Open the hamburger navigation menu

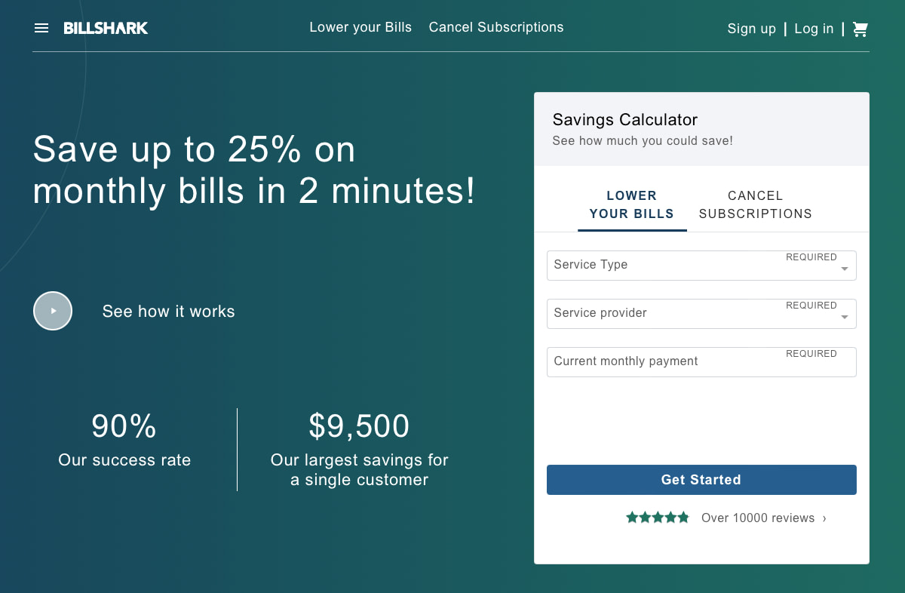coord(41,27)
